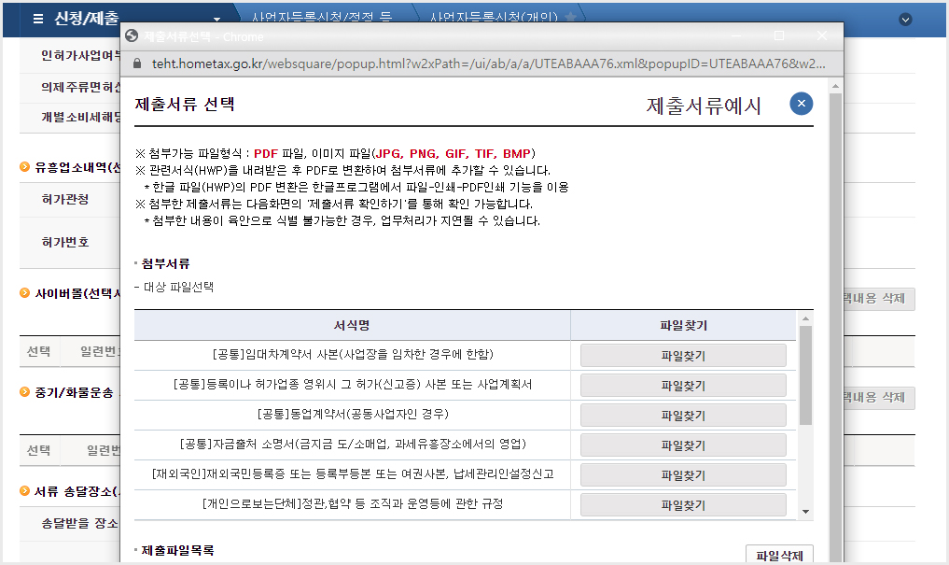The width and height of the screenshot is (949, 565).
Task: Click the 파일삭제 button
Action: [779, 555]
